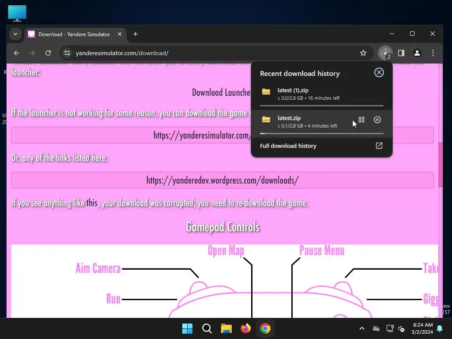Screen dimensions: 452x339
Task: View site information icon in address bar
Action: (x=67, y=53)
